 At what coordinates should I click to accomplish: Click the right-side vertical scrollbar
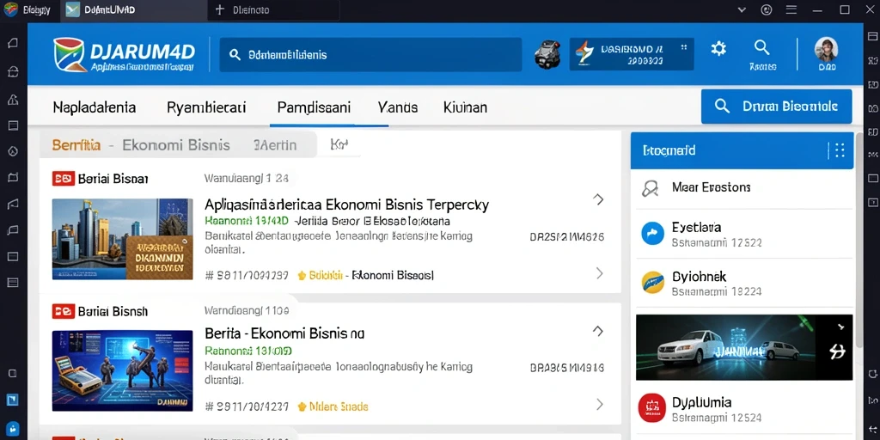[x=859, y=241]
